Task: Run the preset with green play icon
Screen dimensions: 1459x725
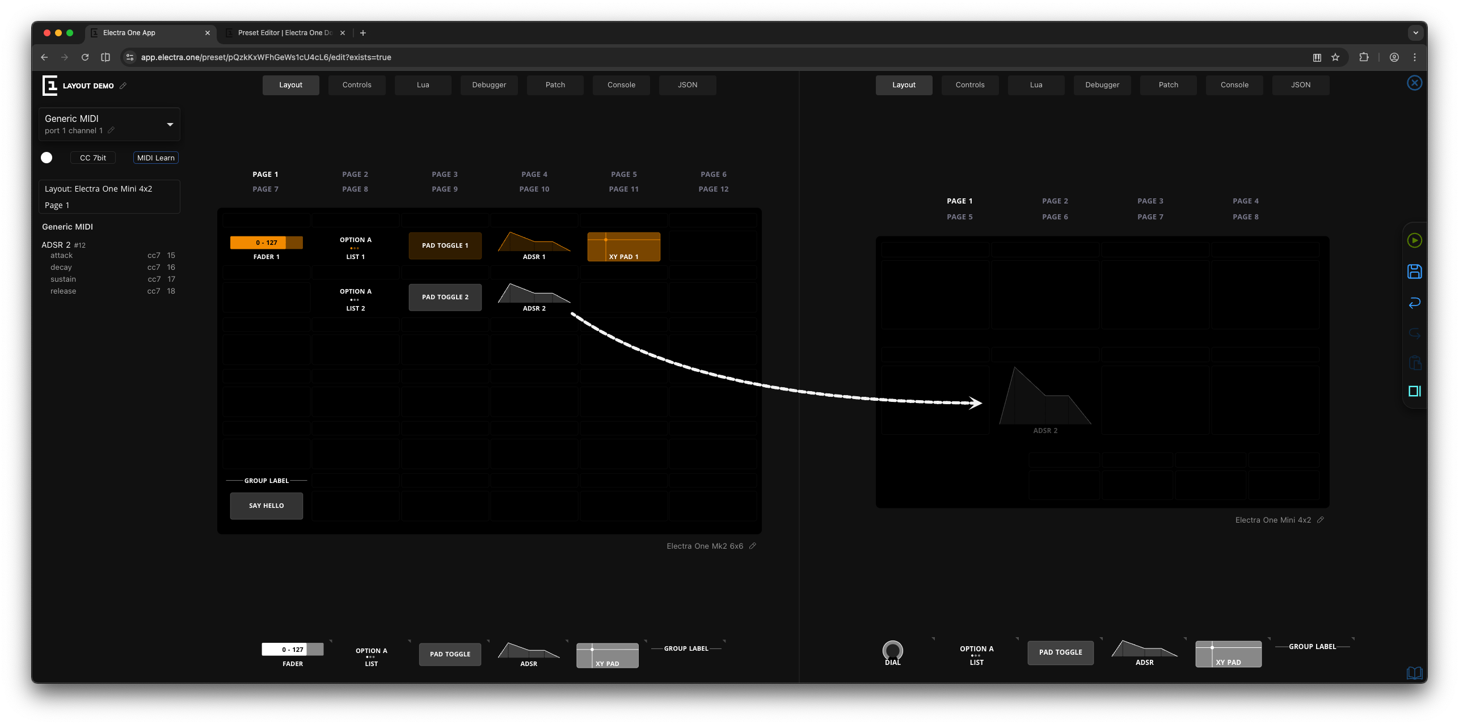Action: [1415, 240]
